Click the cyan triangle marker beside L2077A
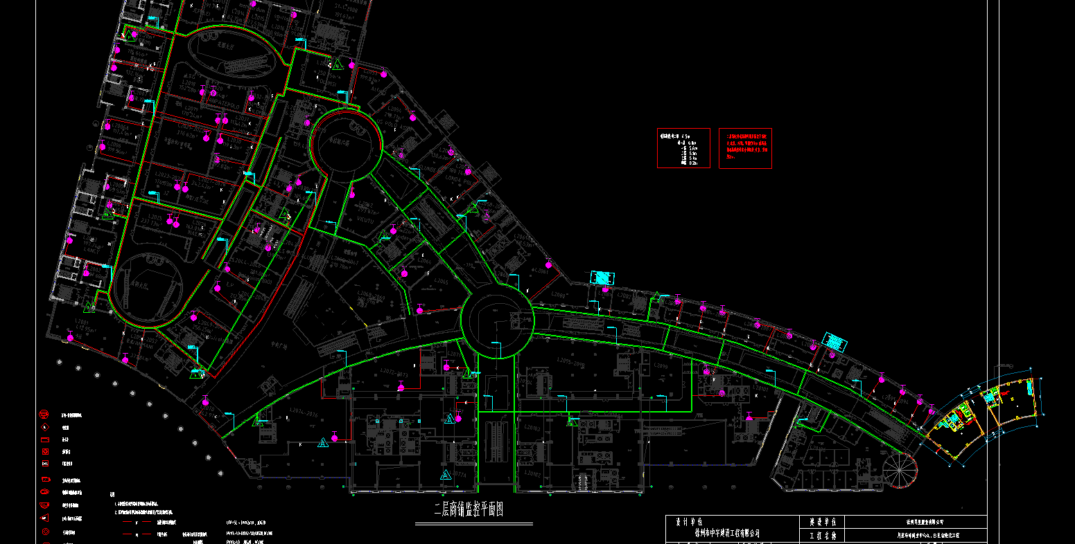Screen dimensions: 1075x544 (446, 475)
